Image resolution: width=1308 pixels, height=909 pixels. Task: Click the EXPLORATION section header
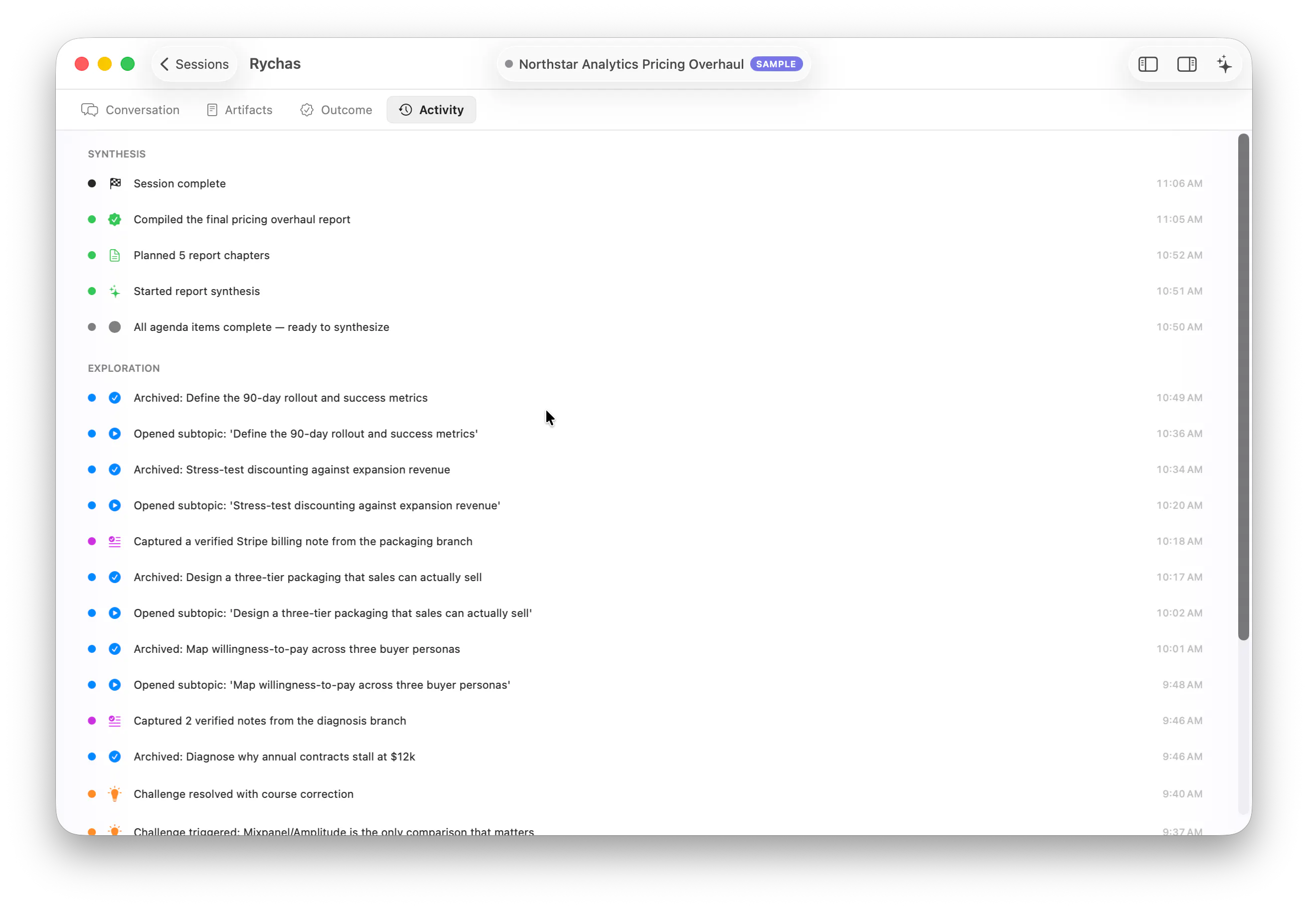pos(124,368)
